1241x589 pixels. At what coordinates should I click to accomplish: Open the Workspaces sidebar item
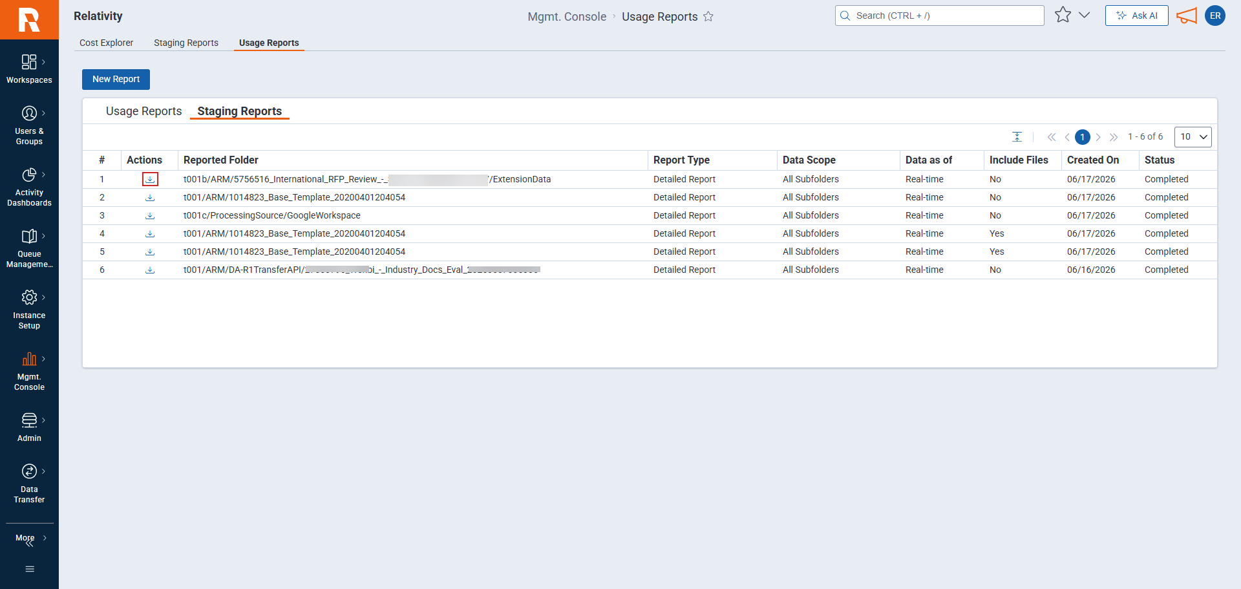(x=29, y=69)
